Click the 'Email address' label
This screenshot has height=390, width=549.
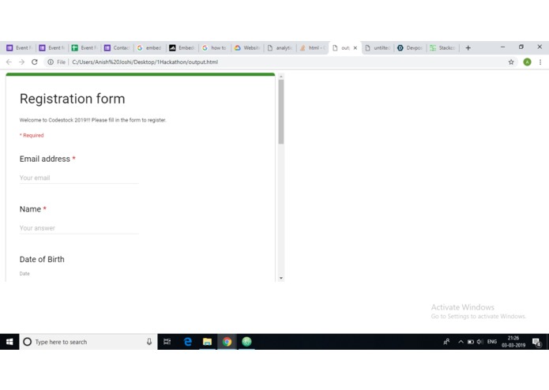(x=45, y=159)
